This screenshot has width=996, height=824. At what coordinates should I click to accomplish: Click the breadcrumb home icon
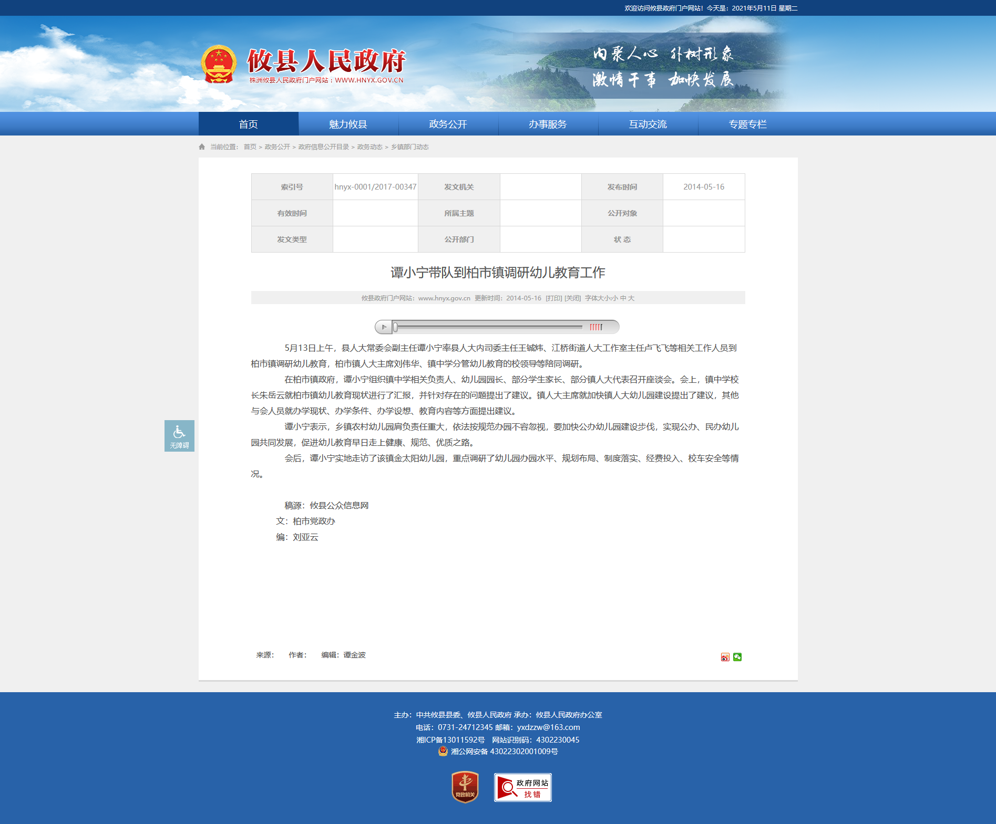tap(202, 147)
